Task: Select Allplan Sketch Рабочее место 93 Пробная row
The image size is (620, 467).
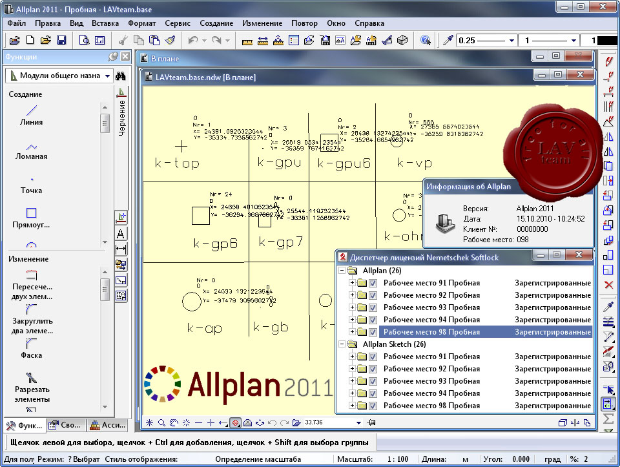Action: [x=487, y=381]
